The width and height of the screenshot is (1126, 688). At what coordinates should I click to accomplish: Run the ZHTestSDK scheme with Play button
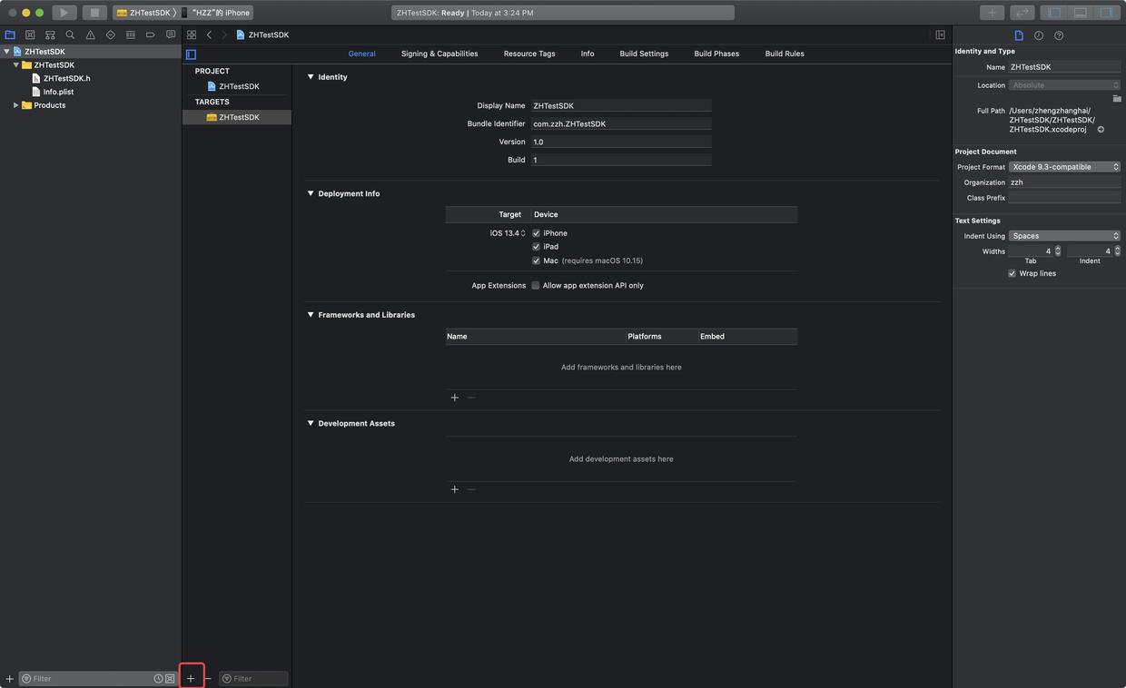pyautogui.click(x=64, y=13)
